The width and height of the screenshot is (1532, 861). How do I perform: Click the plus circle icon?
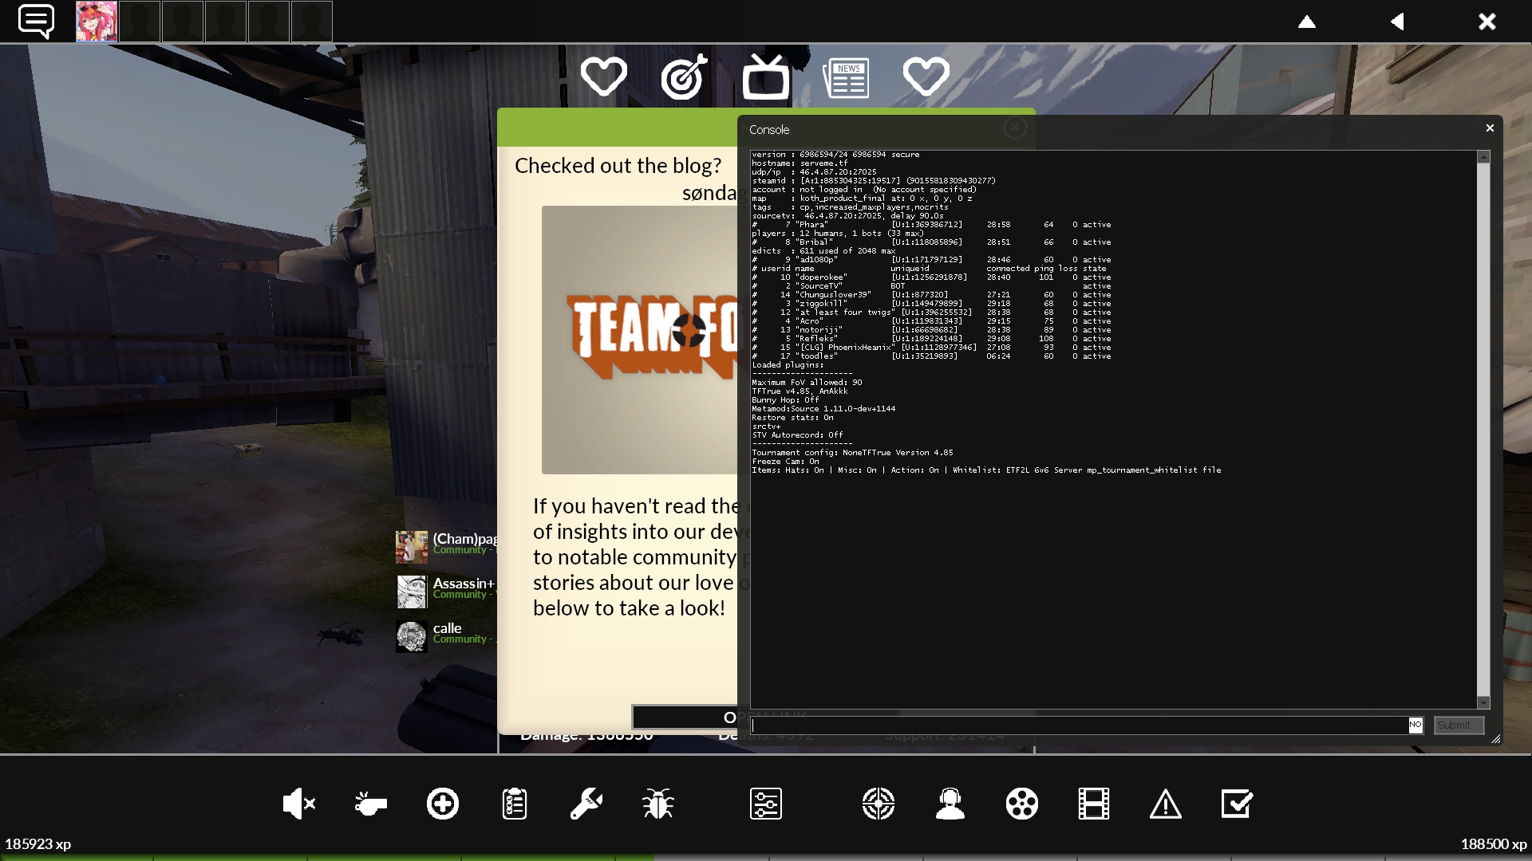[x=443, y=804]
